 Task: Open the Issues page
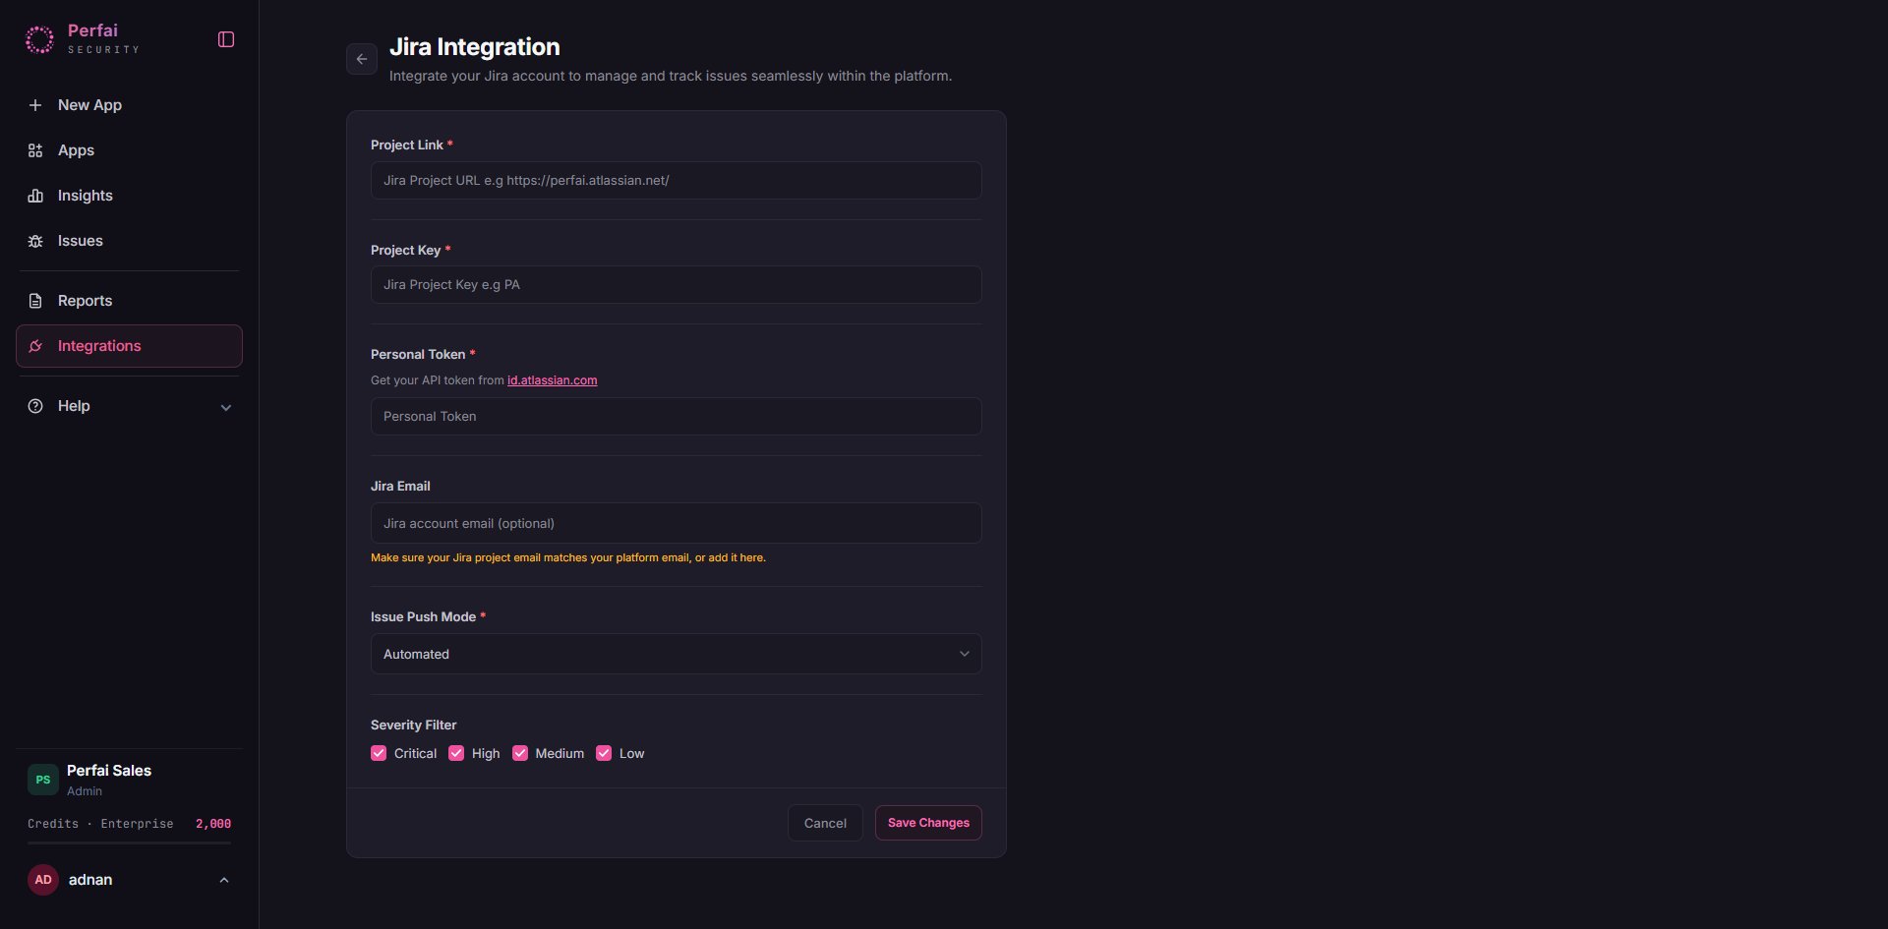tap(129, 241)
